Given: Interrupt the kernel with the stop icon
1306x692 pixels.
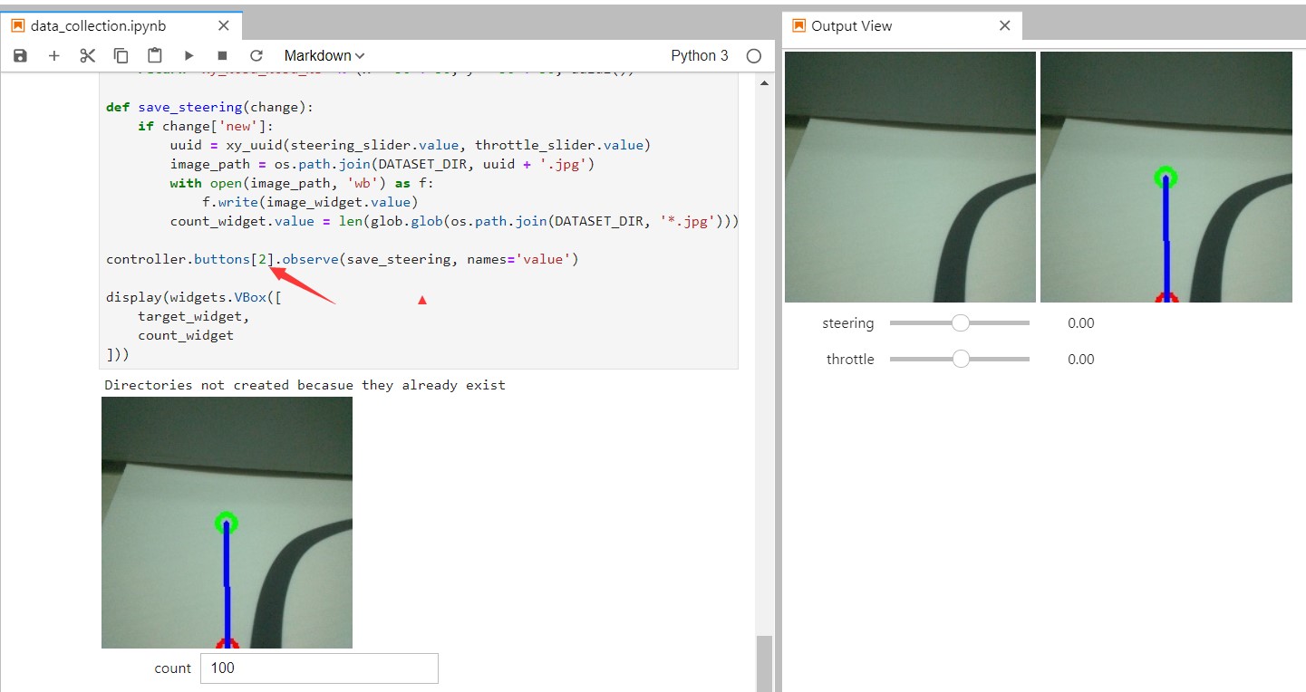Looking at the screenshot, I should [x=222, y=56].
